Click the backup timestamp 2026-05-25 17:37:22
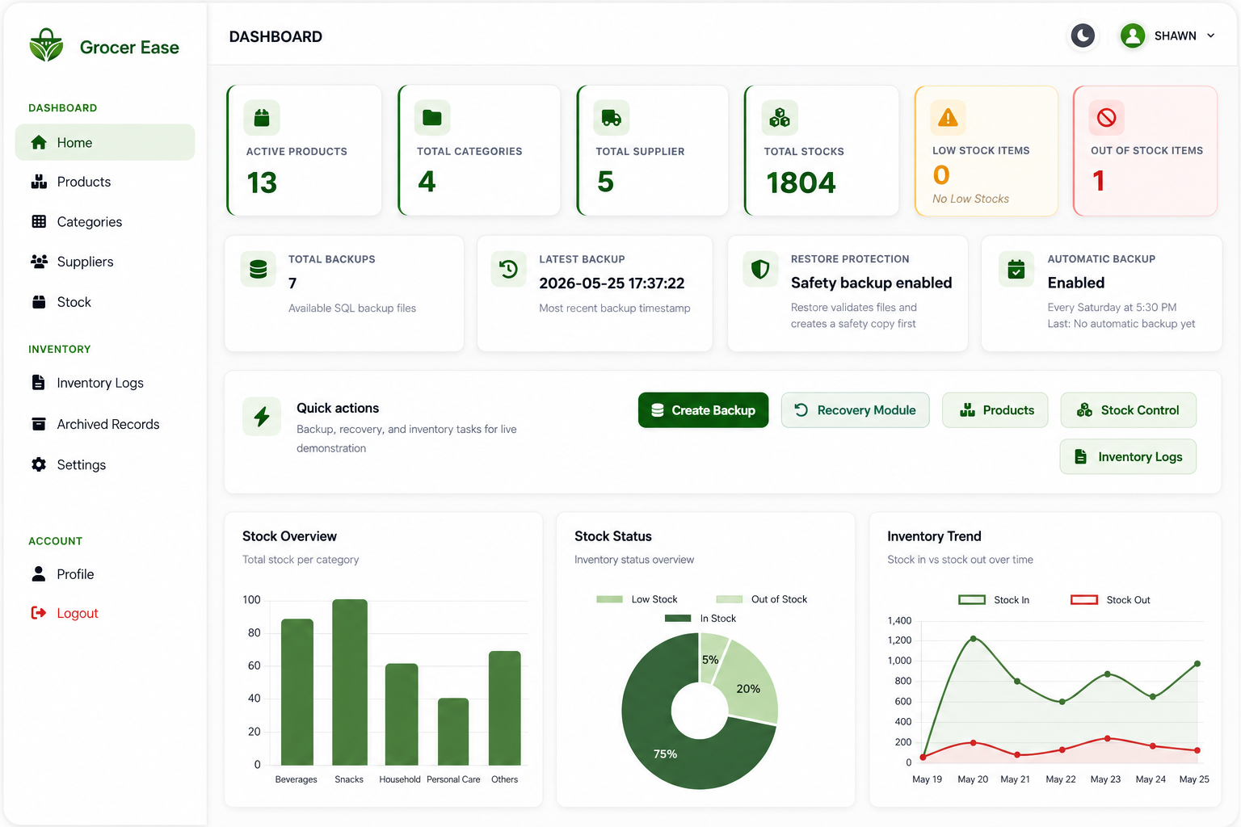1241x827 pixels. point(612,283)
